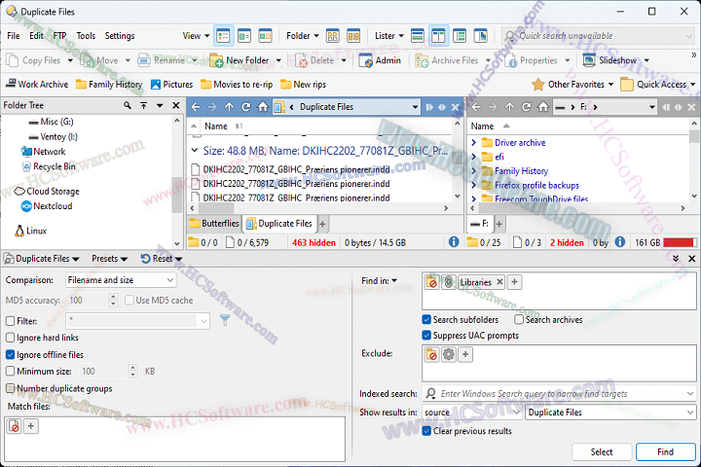701x467 pixels.
Task: Expand the Driver archive folder
Action: click(474, 143)
